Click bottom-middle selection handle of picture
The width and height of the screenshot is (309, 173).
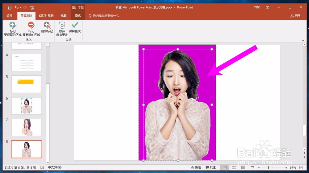tap(178, 160)
